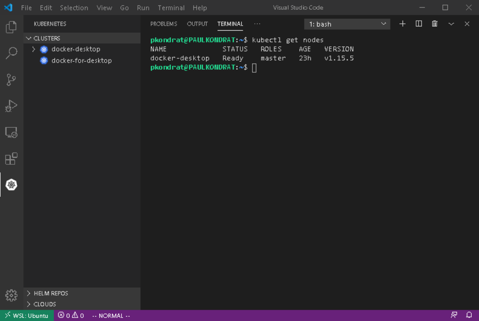Open the Explorer sidebar
The width and height of the screenshot is (479, 321).
click(11, 27)
